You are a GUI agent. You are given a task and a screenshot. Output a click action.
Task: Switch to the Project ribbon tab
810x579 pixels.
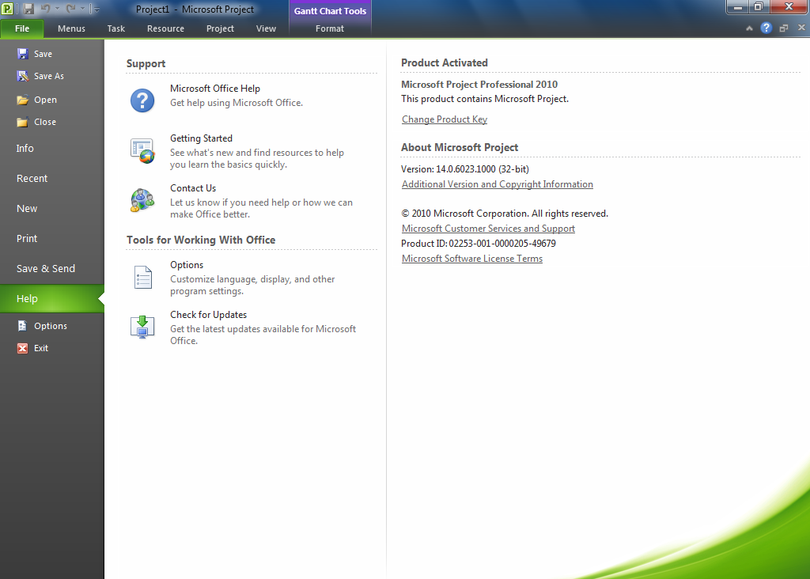click(x=220, y=28)
